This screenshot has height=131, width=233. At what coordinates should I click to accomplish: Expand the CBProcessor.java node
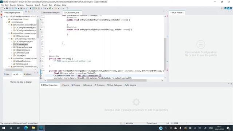coord(12,53)
